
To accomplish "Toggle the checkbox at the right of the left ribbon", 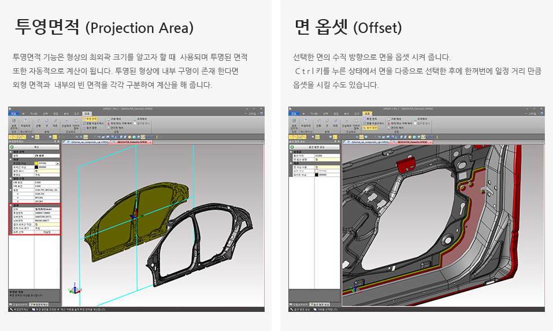I will pyautogui.click(x=135, y=123).
